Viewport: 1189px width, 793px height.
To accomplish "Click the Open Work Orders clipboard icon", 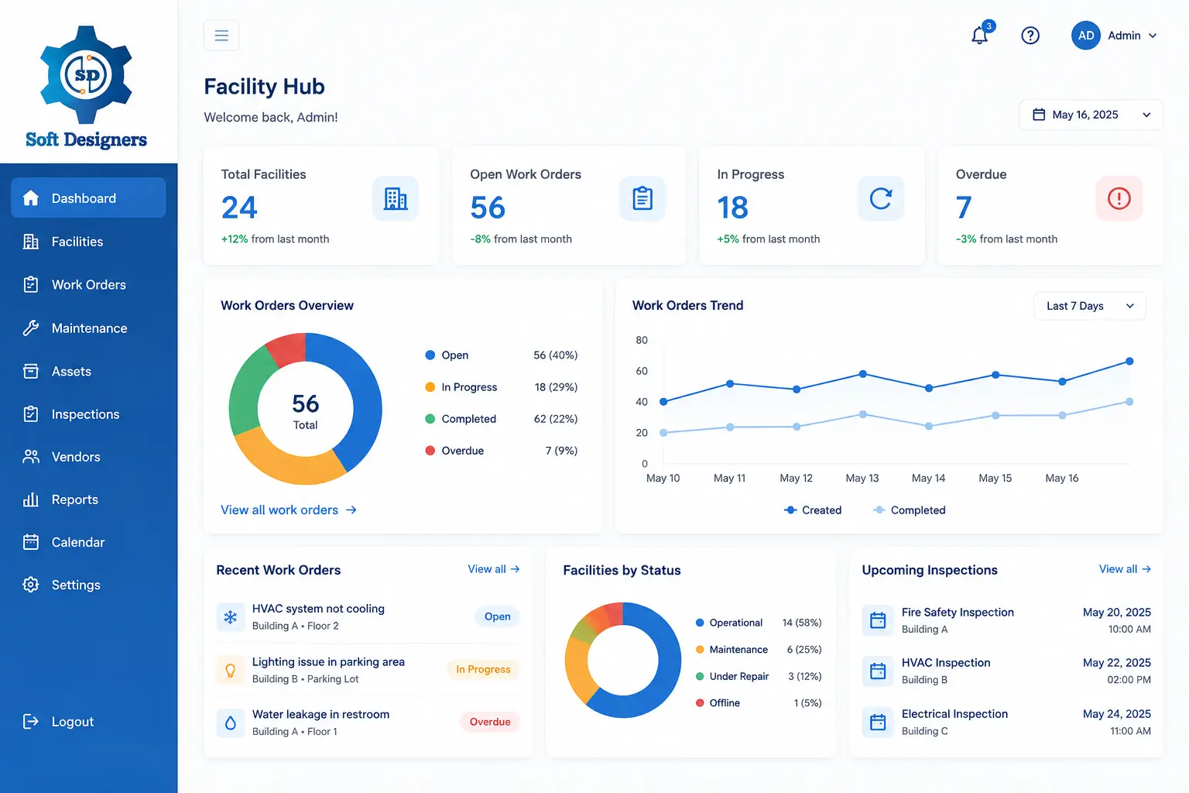I will (642, 199).
